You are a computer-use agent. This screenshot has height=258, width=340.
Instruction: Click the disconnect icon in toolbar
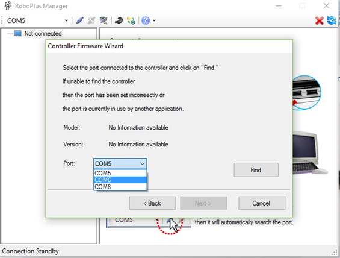pyautogui.click(x=91, y=20)
